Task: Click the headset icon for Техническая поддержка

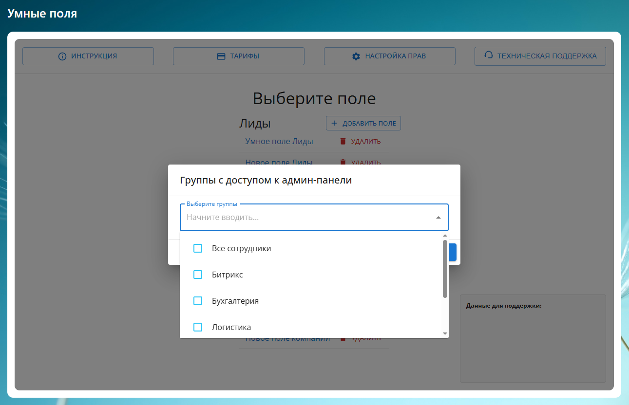Action: point(489,55)
